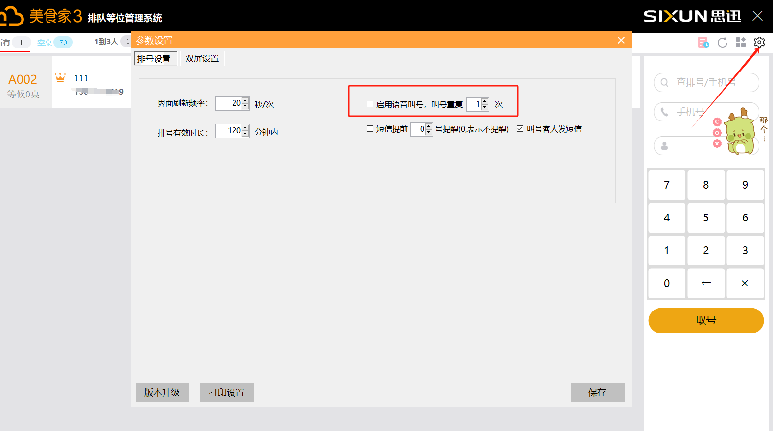Open the pink queue history icon
The image size is (773, 431).
[x=703, y=43]
